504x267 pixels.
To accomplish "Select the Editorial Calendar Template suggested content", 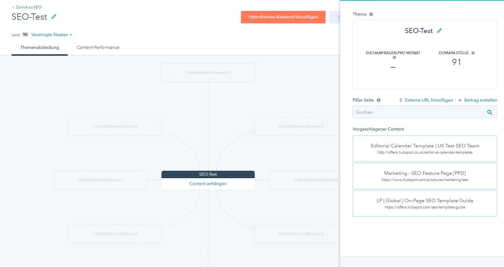I will [425, 148].
